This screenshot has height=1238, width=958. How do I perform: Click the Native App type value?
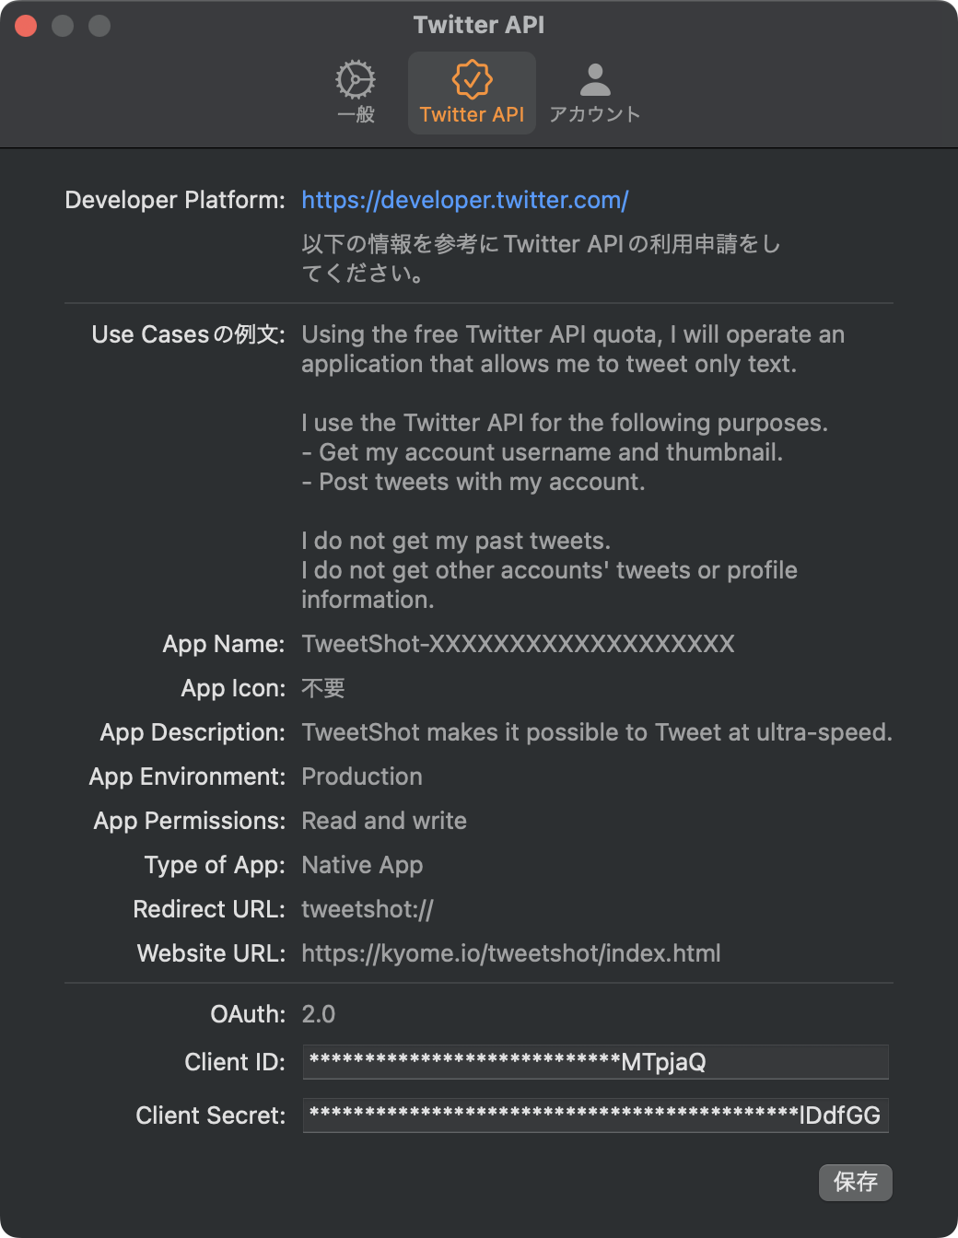(362, 865)
